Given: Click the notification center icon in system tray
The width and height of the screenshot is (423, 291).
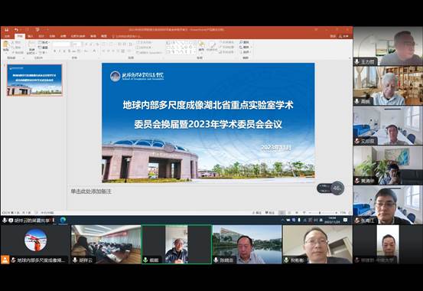Looking at the screenshot, I should point(346,220).
